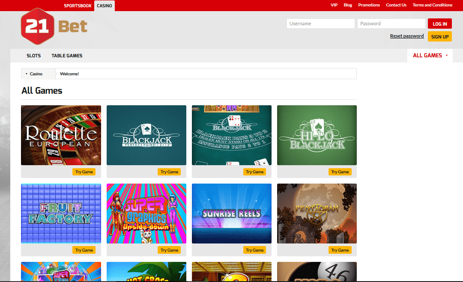Open the Table Games menu
Image resolution: width=463 pixels, height=282 pixels.
pos(67,56)
